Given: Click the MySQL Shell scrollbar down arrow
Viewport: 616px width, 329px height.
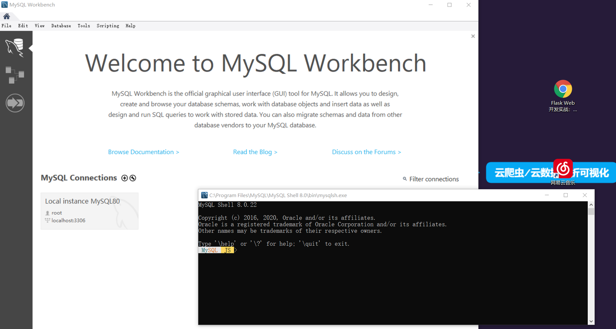Looking at the screenshot, I should (591, 321).
